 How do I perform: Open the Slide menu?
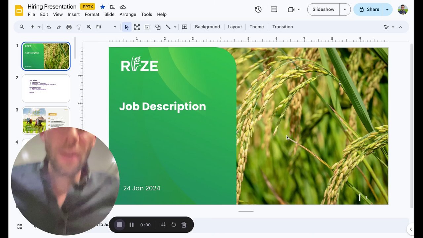pos(109,15)
